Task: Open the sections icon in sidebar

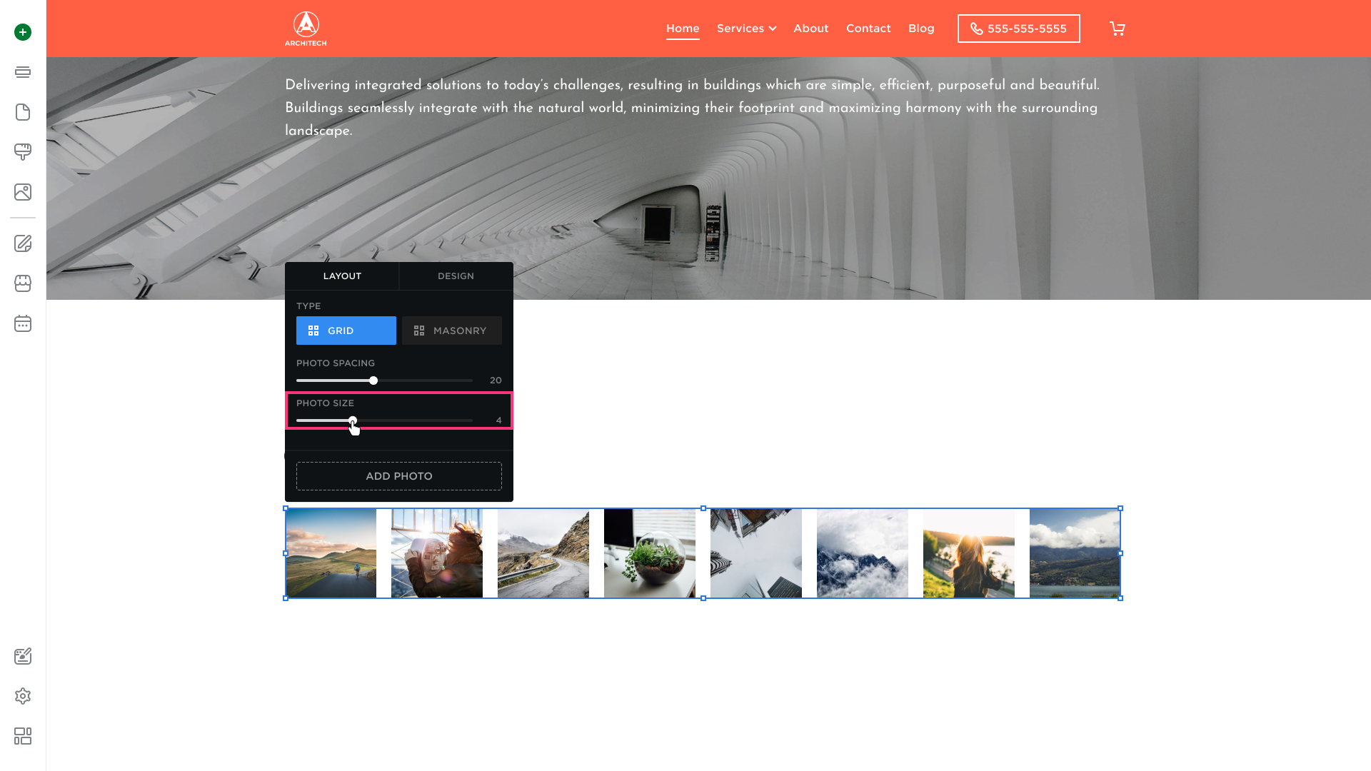Action: pos(23,72)
